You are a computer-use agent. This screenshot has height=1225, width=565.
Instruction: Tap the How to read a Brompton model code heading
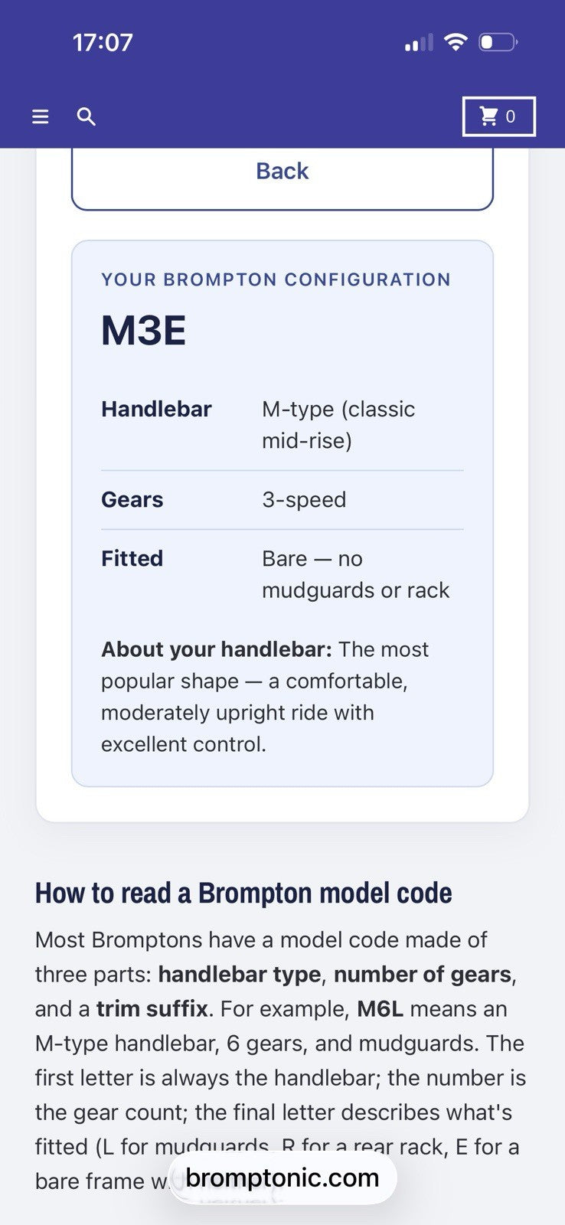[x=243, y=893]
